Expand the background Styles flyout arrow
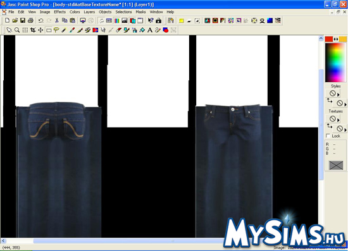The width and height of the screenshot is (348, 251). 345,104
